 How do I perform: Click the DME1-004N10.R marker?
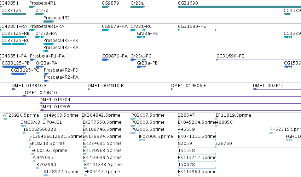click(x=89, y=89)
